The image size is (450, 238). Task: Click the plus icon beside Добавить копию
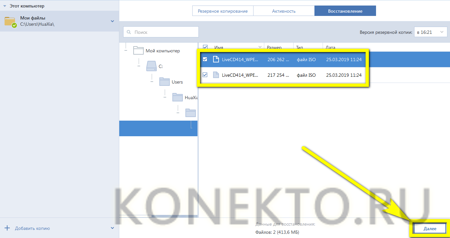click(x=7, y=228)
